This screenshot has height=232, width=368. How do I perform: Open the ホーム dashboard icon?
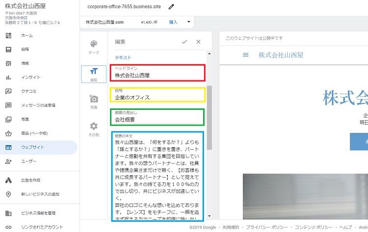[x=8, y=35]
